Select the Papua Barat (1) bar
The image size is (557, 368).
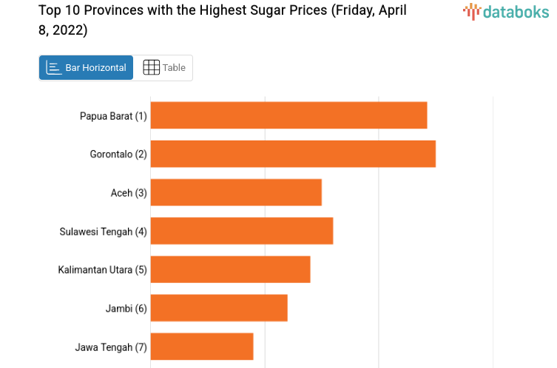click(x=288, y=115)
